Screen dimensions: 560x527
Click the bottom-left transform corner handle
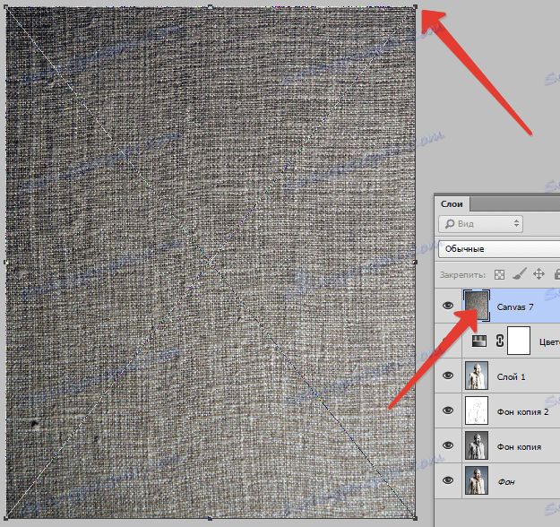tap(6, 518)
